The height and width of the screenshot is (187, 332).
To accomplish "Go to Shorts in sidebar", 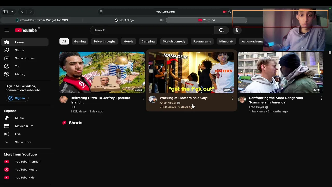I will pos(25,50).
